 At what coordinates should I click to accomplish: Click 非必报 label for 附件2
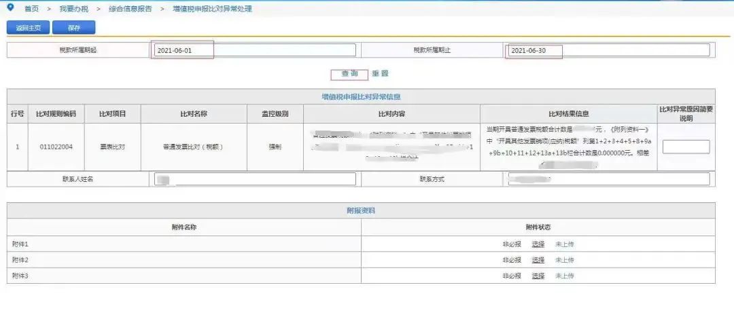click(x=512, y=260)
